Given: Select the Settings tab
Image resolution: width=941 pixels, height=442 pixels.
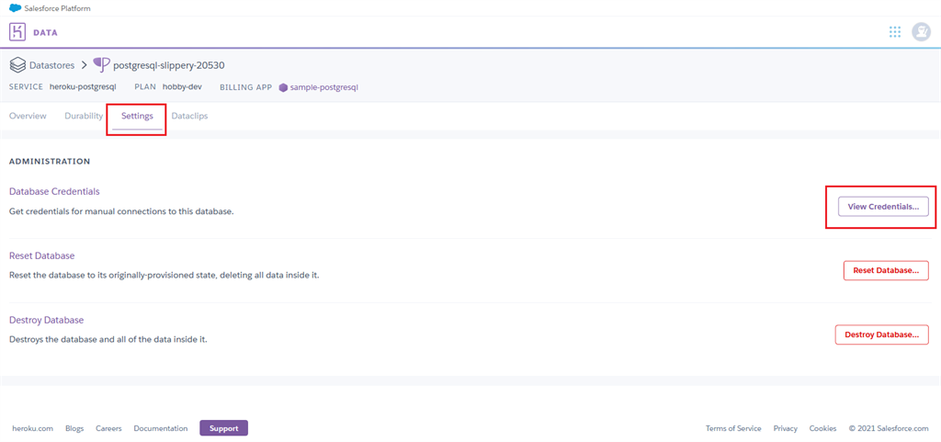Looking at the screenshot, I should point(138,116).
